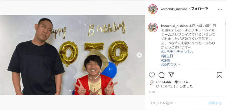Click the header profile avatar of korochiki_nishino

coord(153,9)
